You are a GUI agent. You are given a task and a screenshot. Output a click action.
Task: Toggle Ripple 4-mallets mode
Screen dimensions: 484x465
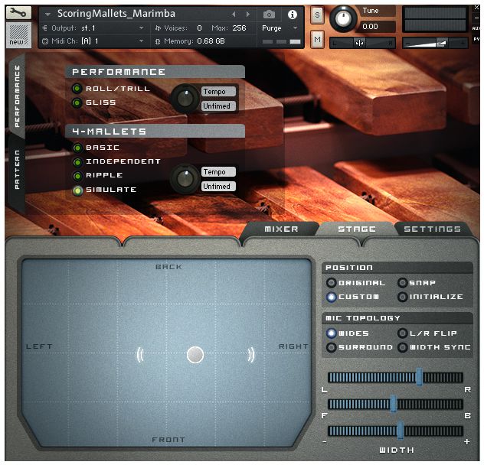[x=77, y=176]
